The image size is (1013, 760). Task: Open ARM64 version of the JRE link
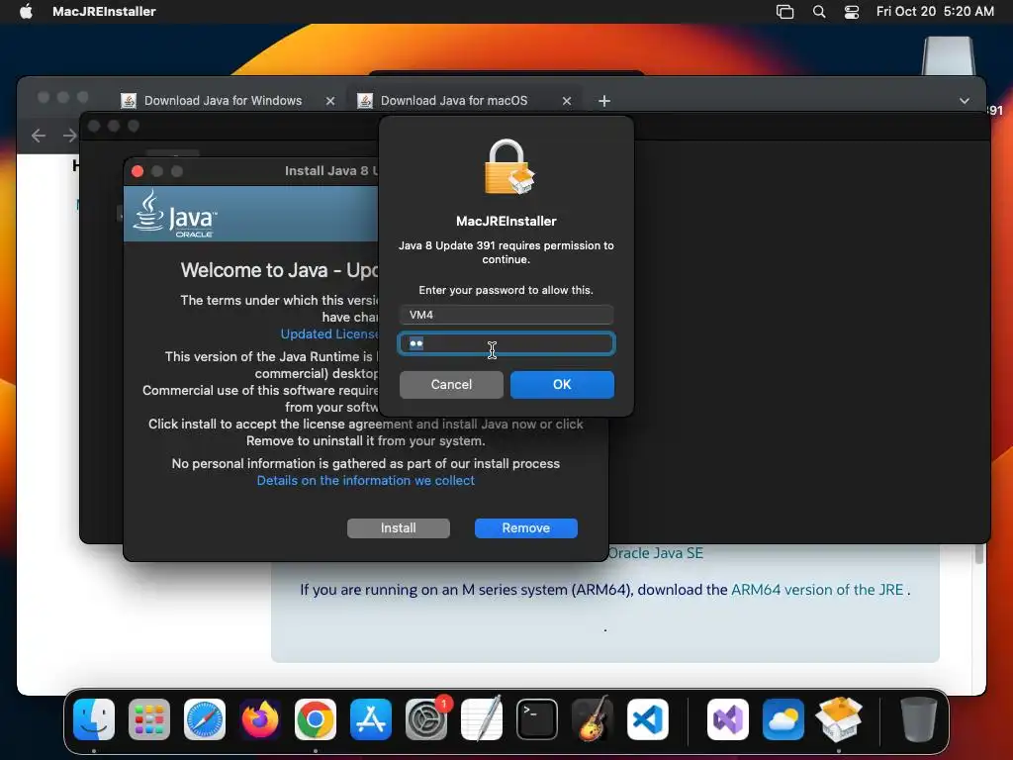point(816,590)
